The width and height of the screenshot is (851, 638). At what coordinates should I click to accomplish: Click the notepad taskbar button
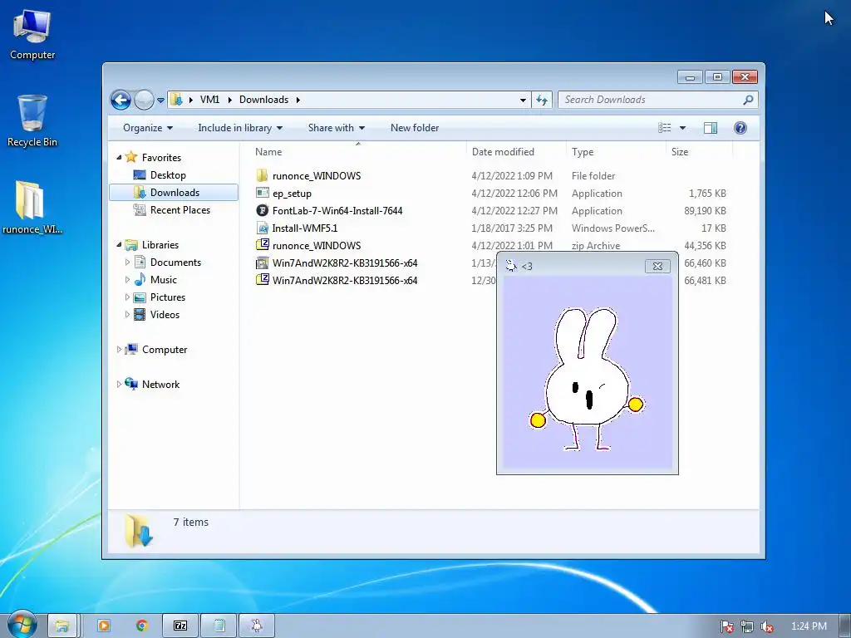point(219,626)
